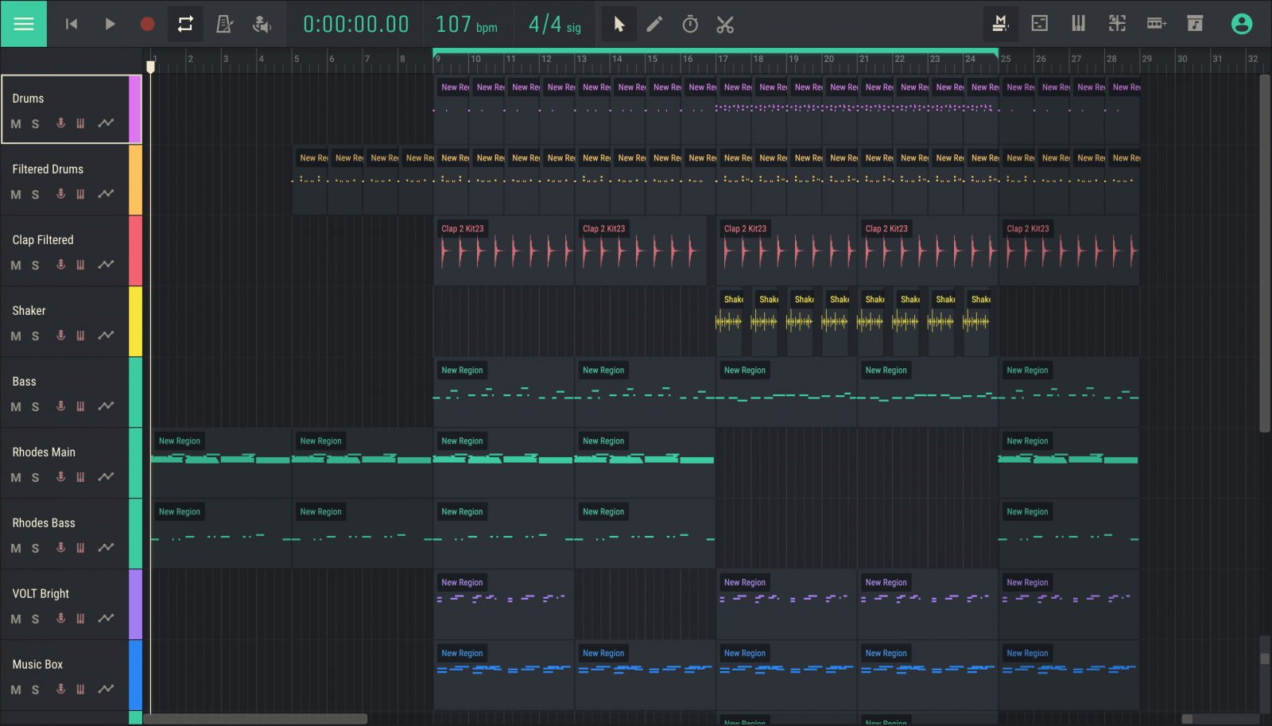Image resolution: width=1272 pixels, height=726 pixels.
Task: Toggle the metronome icon
Action: (225, 25)
